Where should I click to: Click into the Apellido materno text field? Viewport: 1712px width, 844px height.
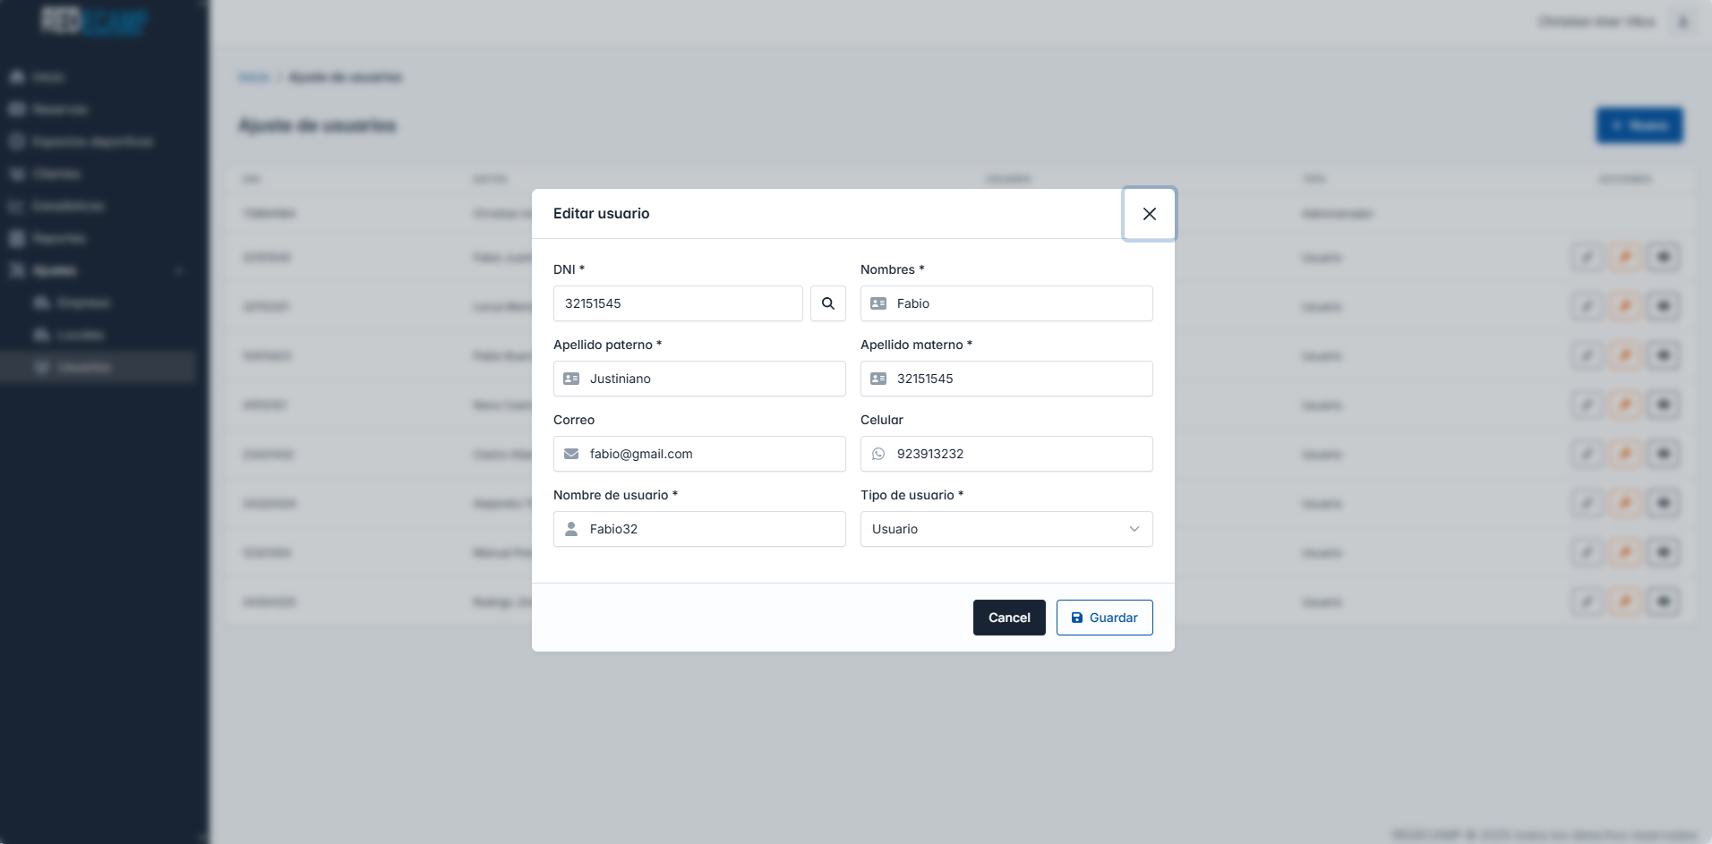[x=1021, y=379]
